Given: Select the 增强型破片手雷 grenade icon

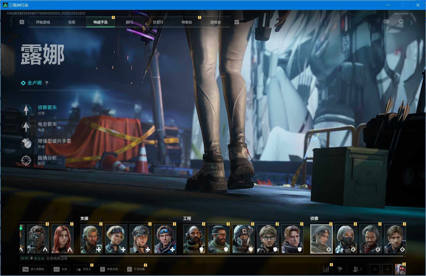Looking at the screenshot, I should click(x=26, y=143).
